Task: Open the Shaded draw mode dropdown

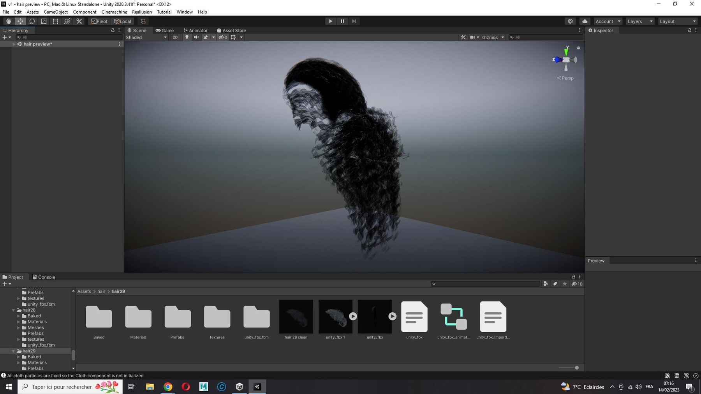Action: coord(146,37)
